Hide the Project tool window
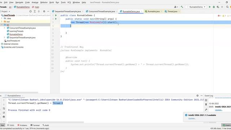This screenshot has height=130, width=231. [x=48, y=11]
